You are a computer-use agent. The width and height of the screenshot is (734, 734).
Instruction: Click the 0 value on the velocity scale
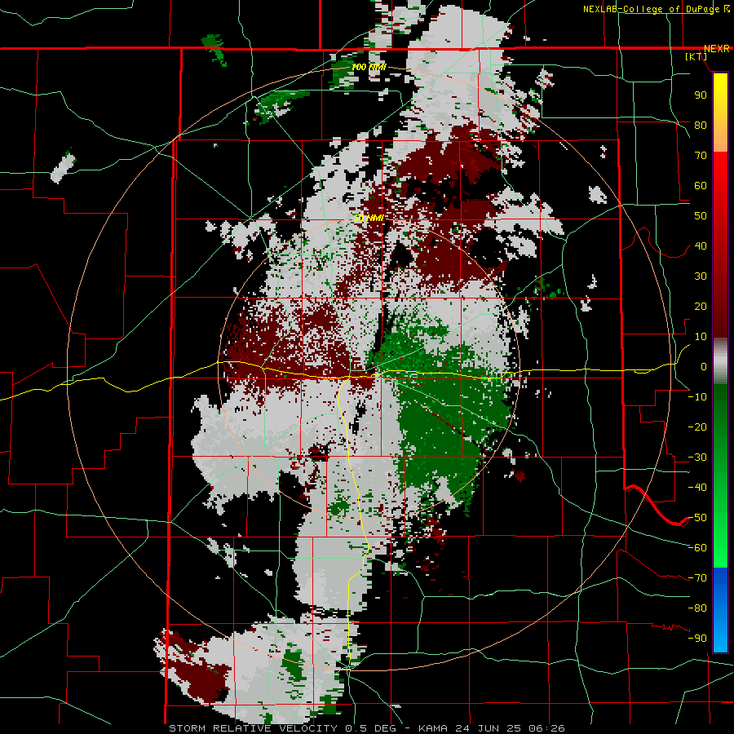(x=704, y=366)
